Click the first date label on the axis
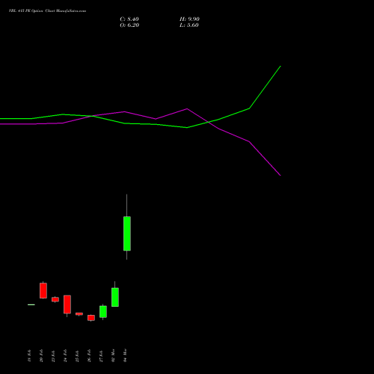 [x=29, y=355]
